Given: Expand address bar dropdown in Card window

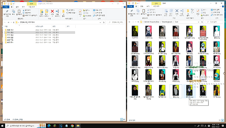Looking at the screenshot, I should (x=199, y=22).
